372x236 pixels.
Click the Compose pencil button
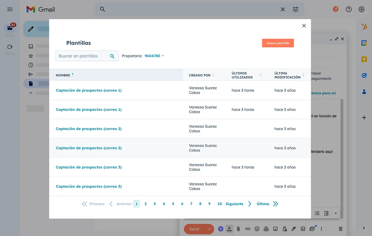[x=31, y=29]
